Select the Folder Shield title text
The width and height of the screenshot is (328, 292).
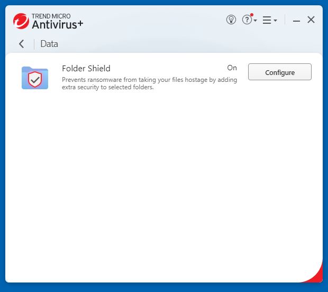coord(86,69)
